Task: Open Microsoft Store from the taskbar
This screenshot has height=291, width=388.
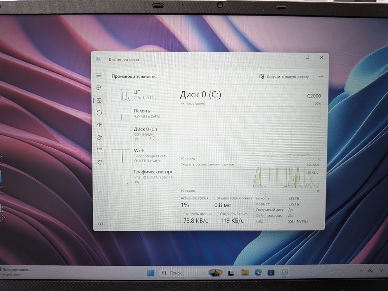Action: coord(271,272)
